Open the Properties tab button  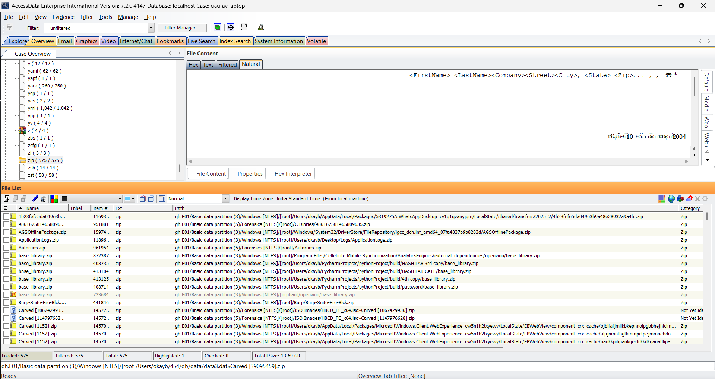(250, 174)
